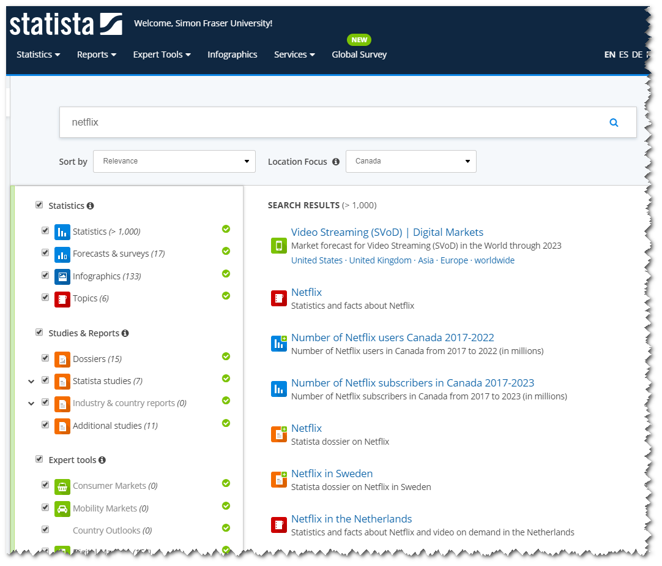Screen dimensions: 662x566
Task: Open the United Kingdom location link
Action: point(380,260)
